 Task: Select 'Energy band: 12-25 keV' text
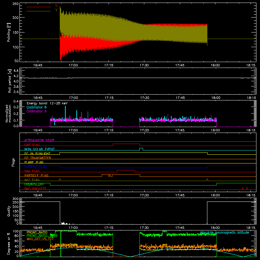(x=47, y=103)
